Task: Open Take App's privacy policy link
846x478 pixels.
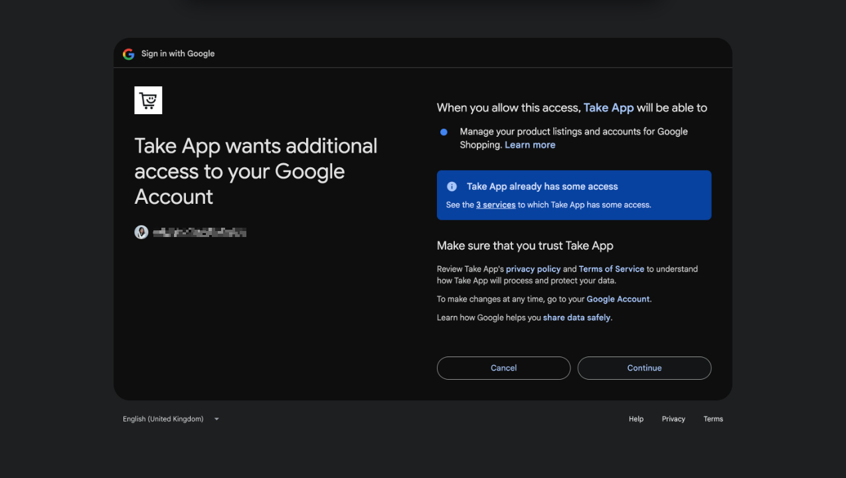Action: tap(533, 269)
